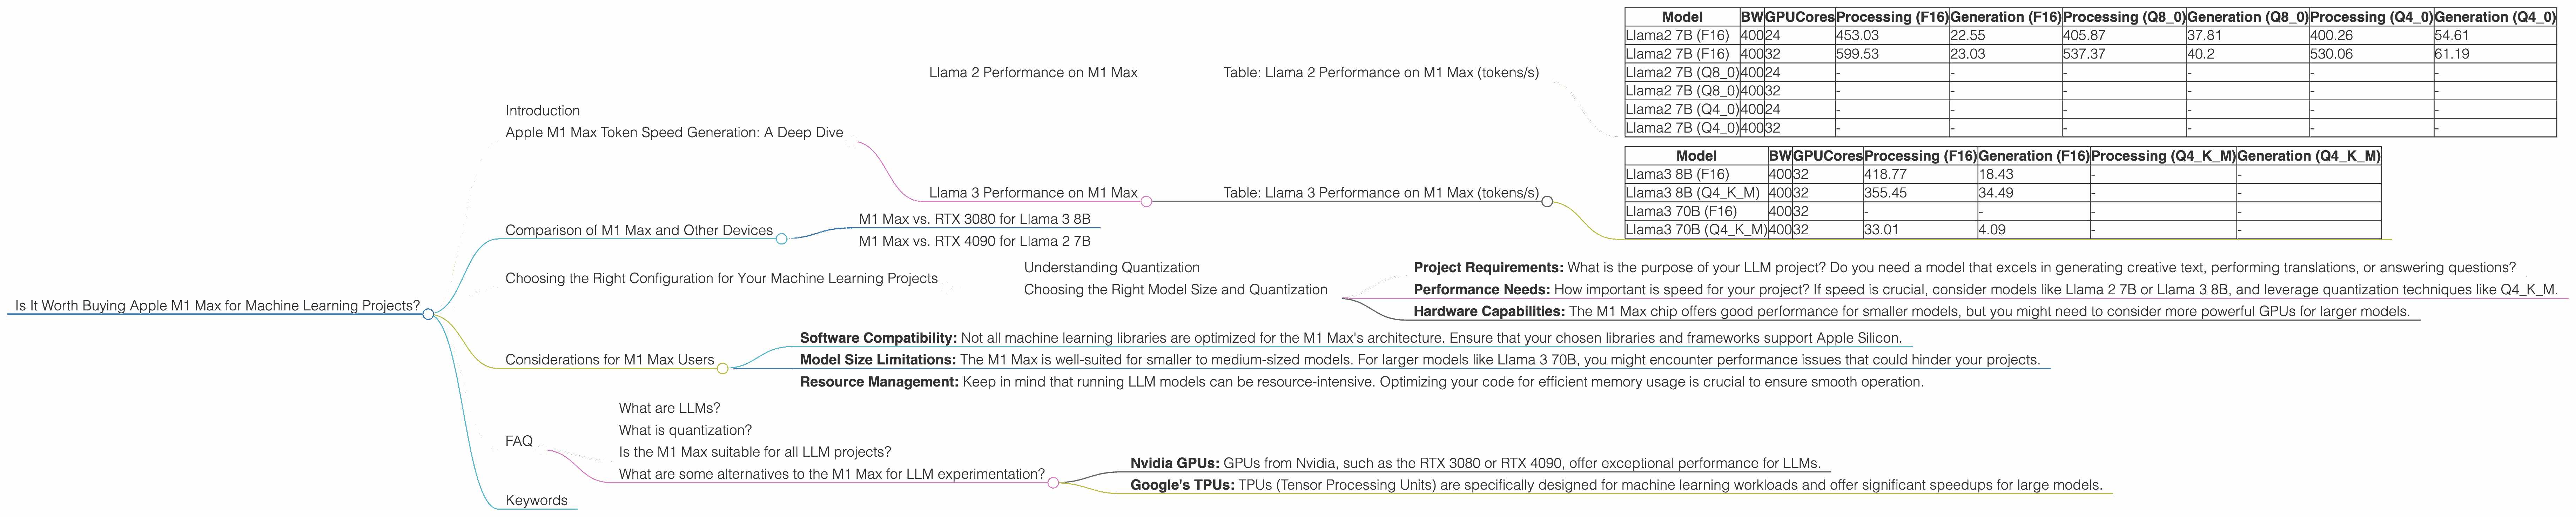Image resolution: width=2576 pixels, height=517 pixels.
Task: Select the 'FAQ' node
Action: point(519,439)
